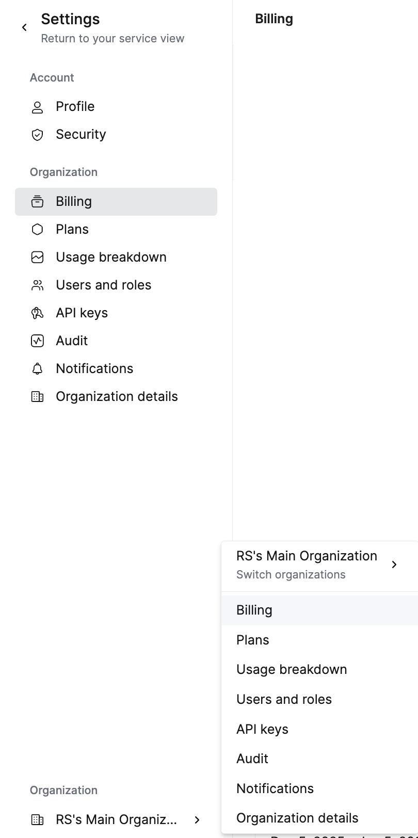Open Switch organizations submenu arrow in popup
This screenshot has height=838, width=418.
click(x=394, y=565)
